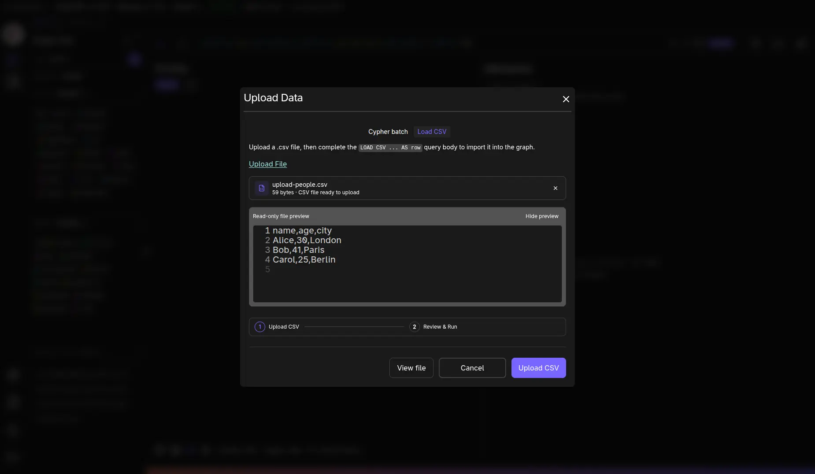Switch to the Cypher batch tab
Viewport: 815px width, 474px height.
(388, 132)
